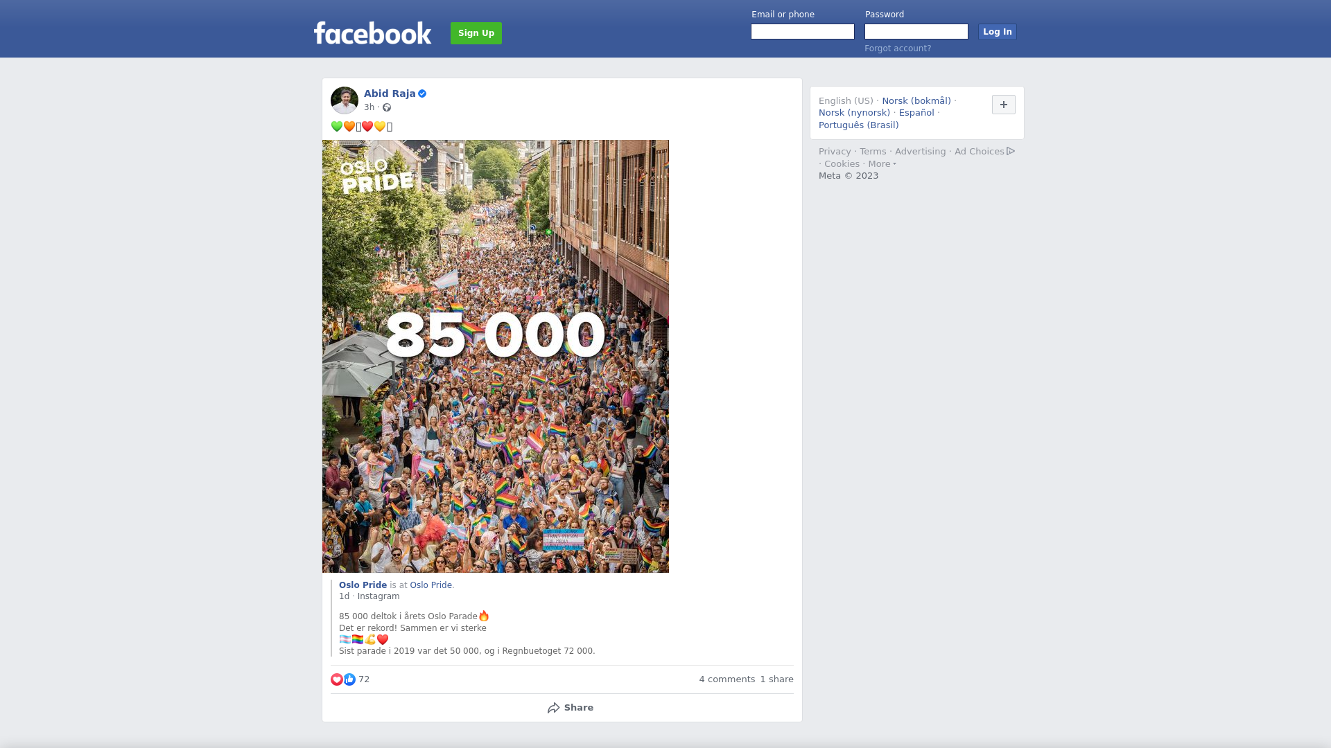Screen dimensions: 1331x748
Task: Click the Ad Choices triangle icon
Action: (1011, 151)
